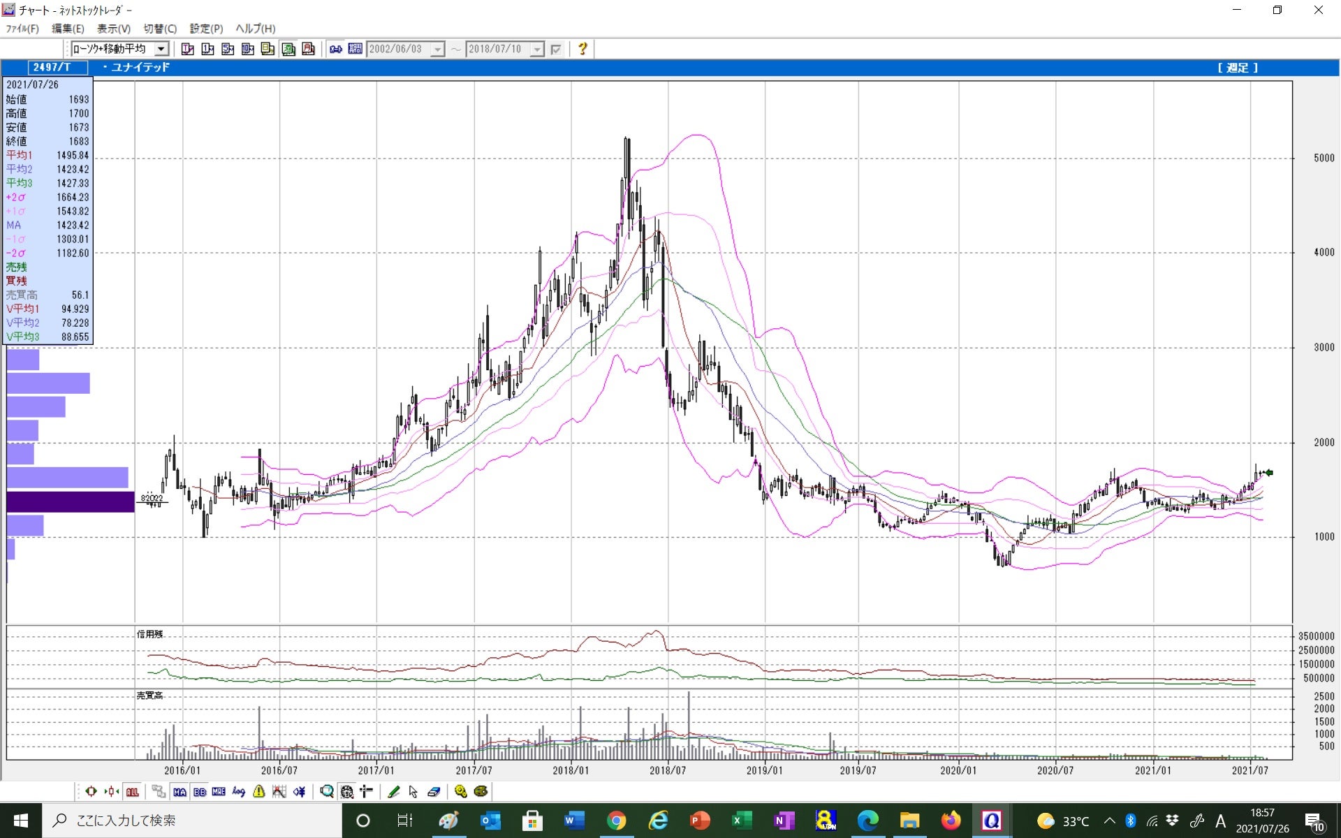The width and height of the screenshot is (1341, 838).
Task: Click the ALL display range icon
Action: point(132,792)
